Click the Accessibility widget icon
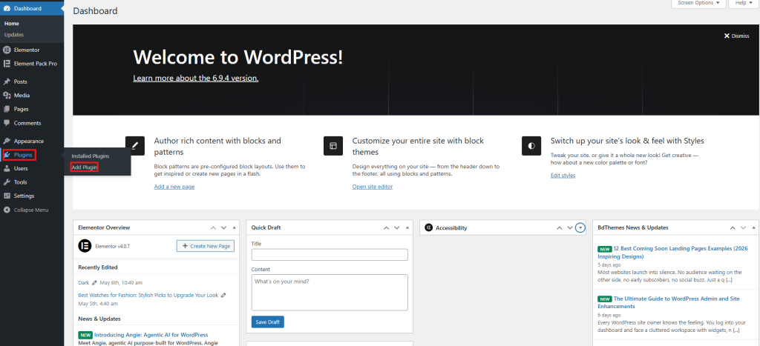Viewport: 760px width, 346px height. pos(428,227)
